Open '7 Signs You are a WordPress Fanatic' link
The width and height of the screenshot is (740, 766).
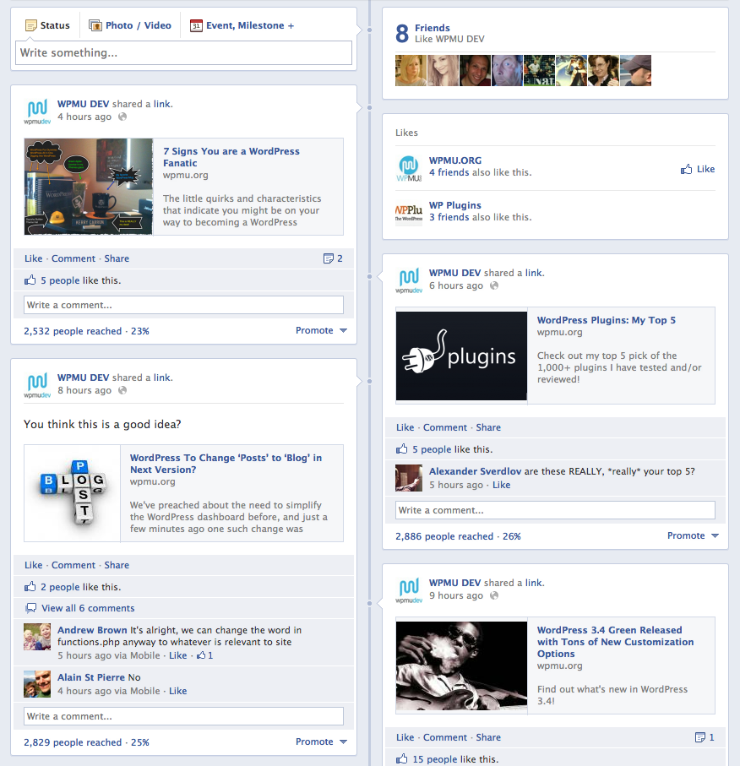[x=231, y=157]
